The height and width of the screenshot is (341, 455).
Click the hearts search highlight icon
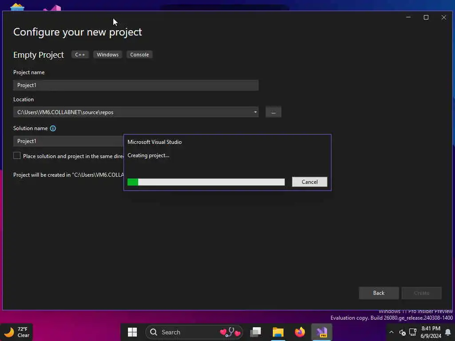tap(230, 332)
